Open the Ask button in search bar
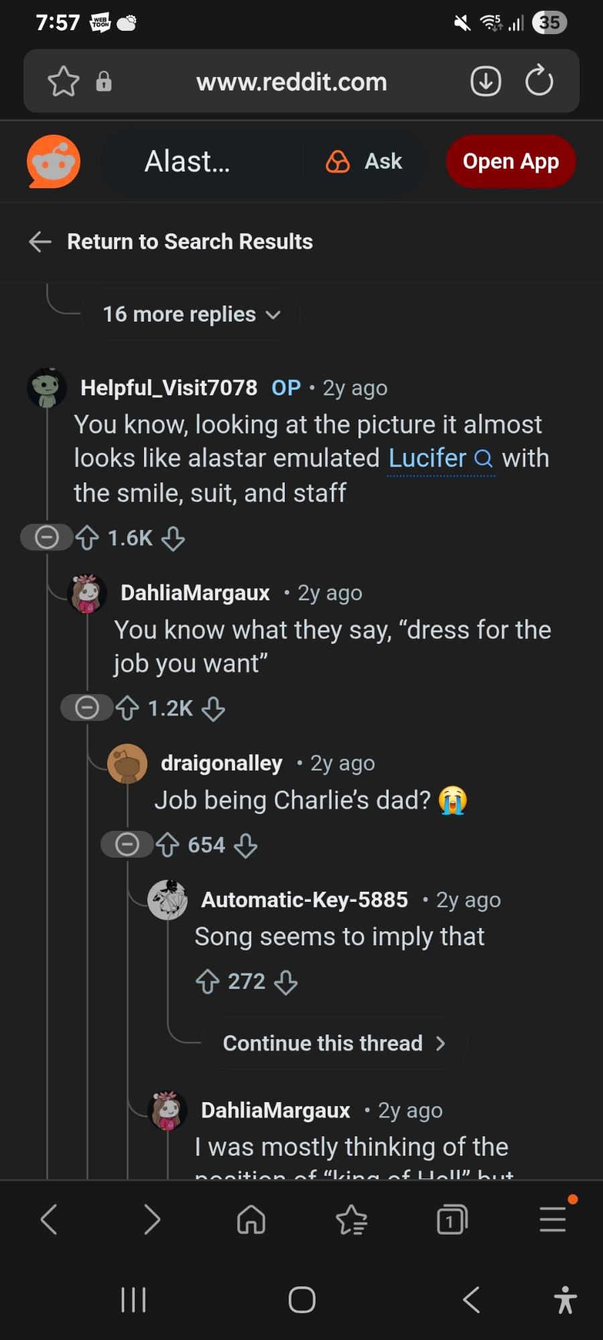Viewport: 603px width, 1340px height. (x=365, y=161)
